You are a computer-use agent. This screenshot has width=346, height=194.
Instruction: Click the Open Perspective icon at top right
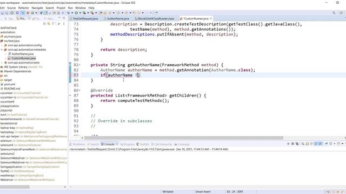341,13
